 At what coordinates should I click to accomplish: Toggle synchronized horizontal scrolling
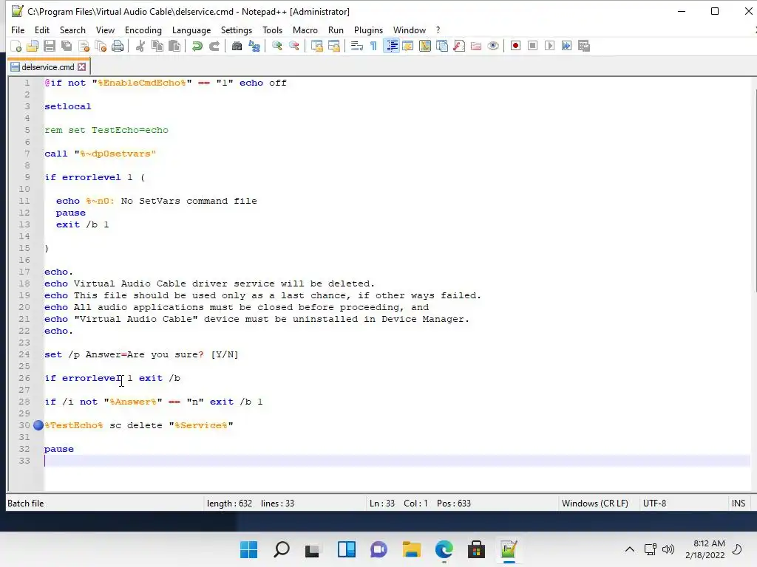333,46
